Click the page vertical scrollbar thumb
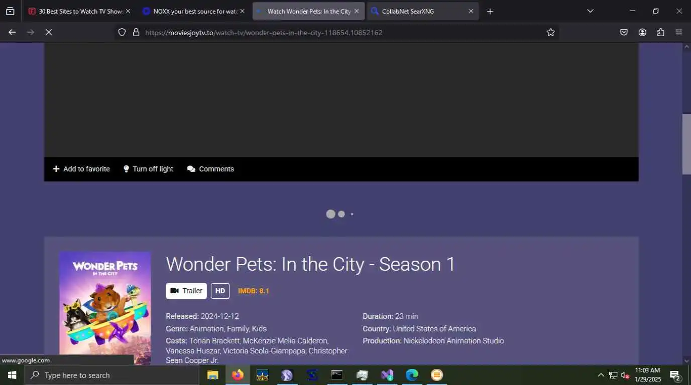 click(x=686, y=144)
